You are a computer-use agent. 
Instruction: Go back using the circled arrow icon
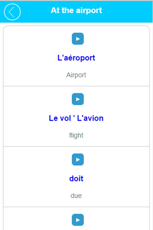click(x=12, y=12)
